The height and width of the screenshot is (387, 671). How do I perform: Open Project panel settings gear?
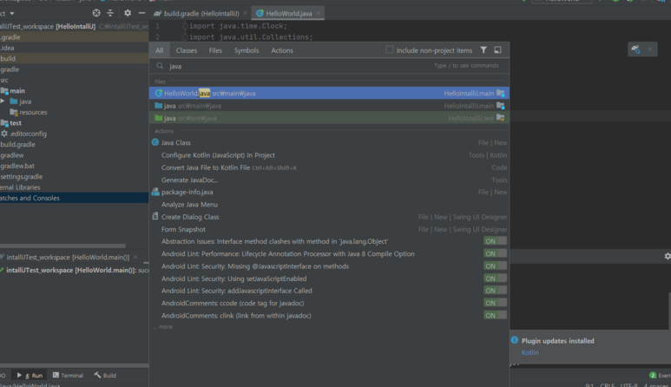coord(128,13)
